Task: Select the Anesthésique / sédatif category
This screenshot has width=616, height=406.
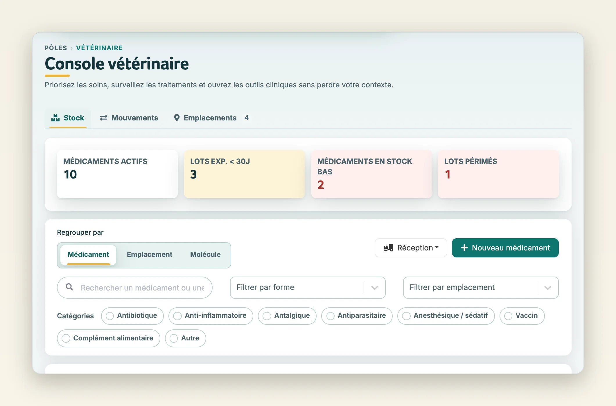Action: 446,316
